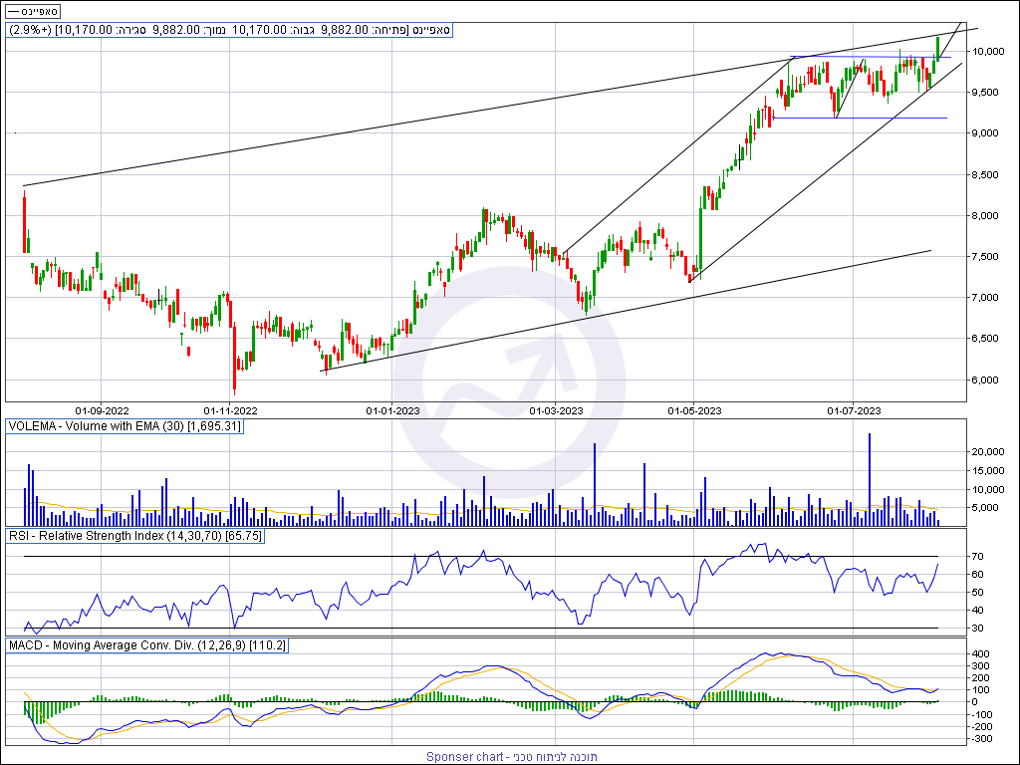Click the ספיינס legend box above the chart
The width and height of the screenshot is (1020, 765).
(x=33, y=11)
